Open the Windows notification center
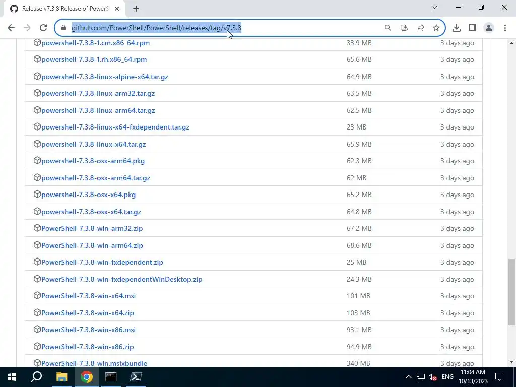The image size is (516, 387). tap(499, 377)
